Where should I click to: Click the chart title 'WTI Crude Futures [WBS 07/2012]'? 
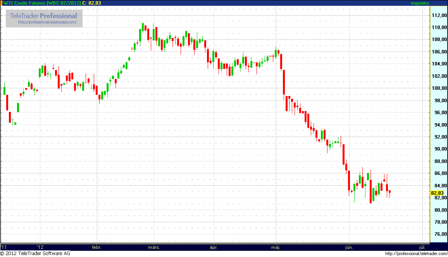click(42, 3)
